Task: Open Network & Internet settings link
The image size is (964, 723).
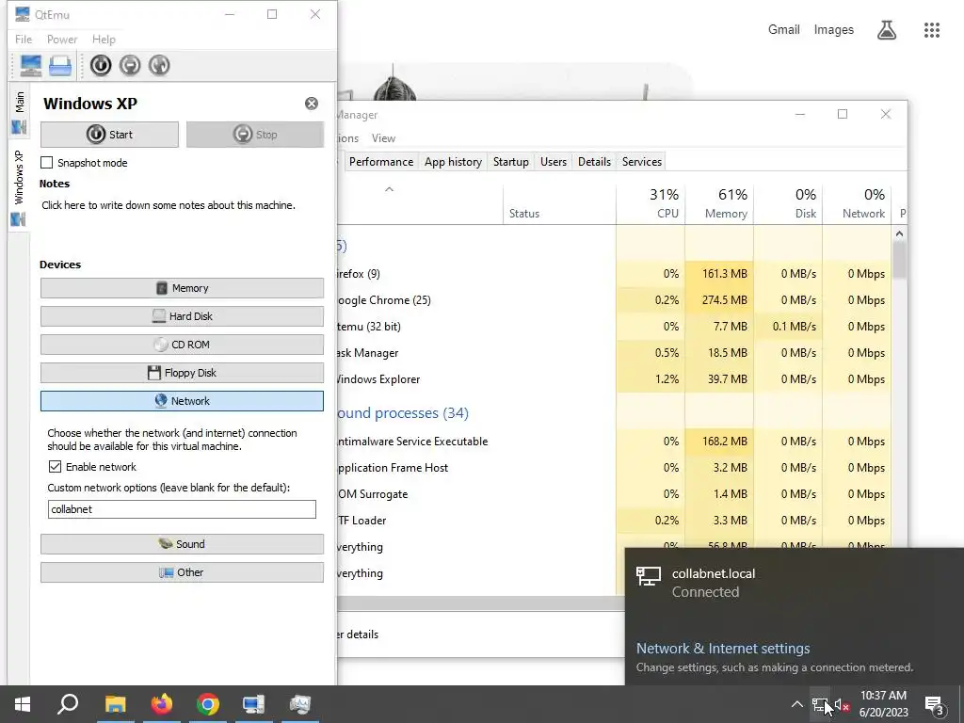Action: [x=722, y=648]
